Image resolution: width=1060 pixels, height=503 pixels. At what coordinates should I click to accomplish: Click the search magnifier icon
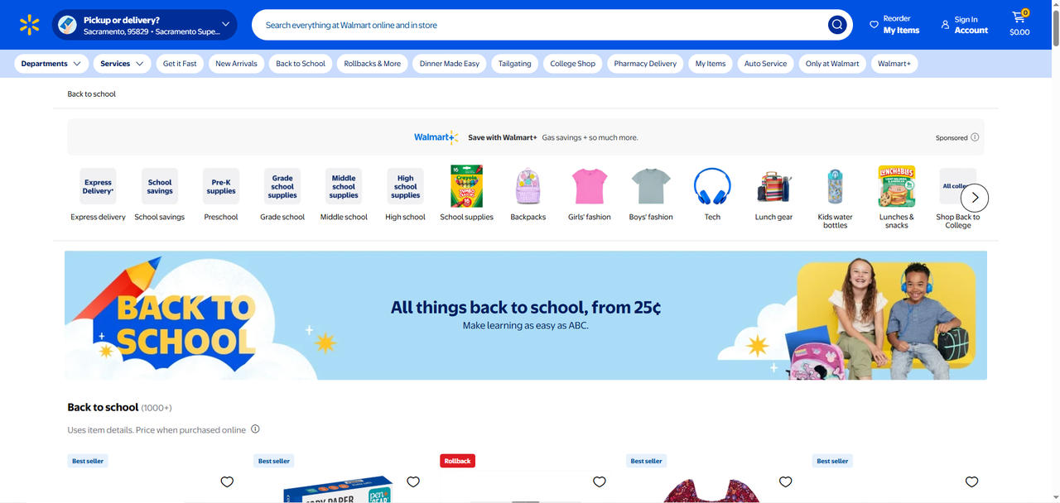[837, 25]
